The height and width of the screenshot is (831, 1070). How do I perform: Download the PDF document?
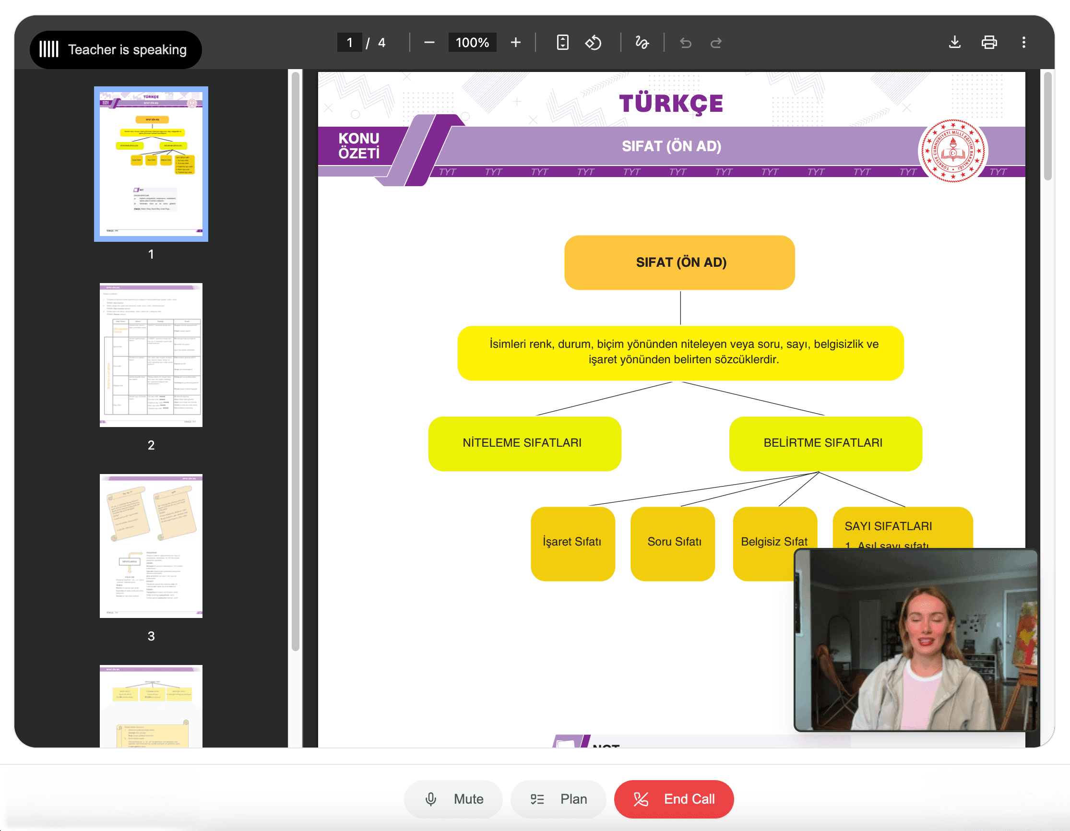954,43
